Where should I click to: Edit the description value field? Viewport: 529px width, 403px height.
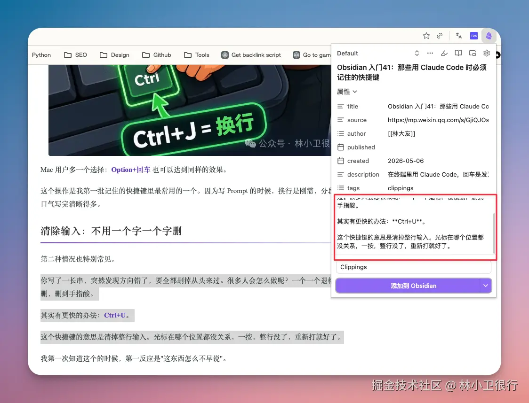pyautogui.click(x=438, y=174)
